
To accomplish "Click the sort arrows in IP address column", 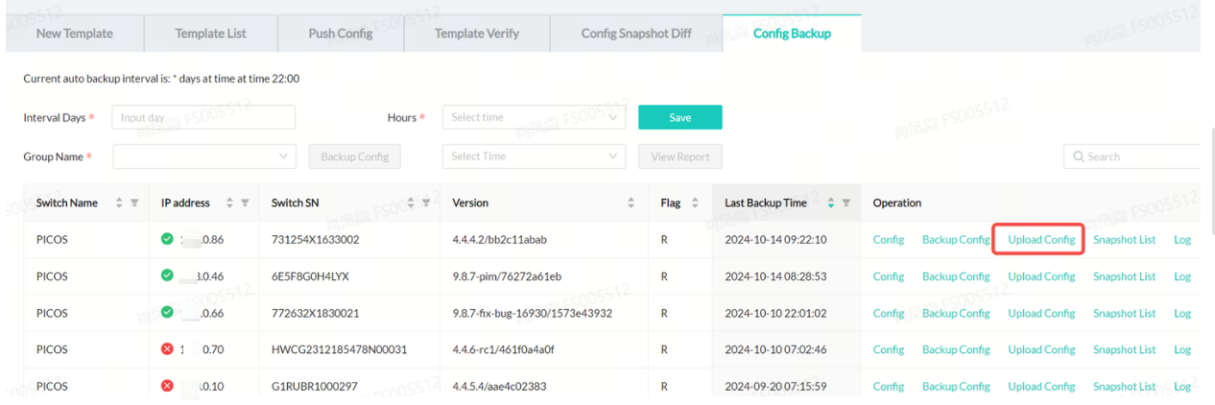I will click(229, 202).
